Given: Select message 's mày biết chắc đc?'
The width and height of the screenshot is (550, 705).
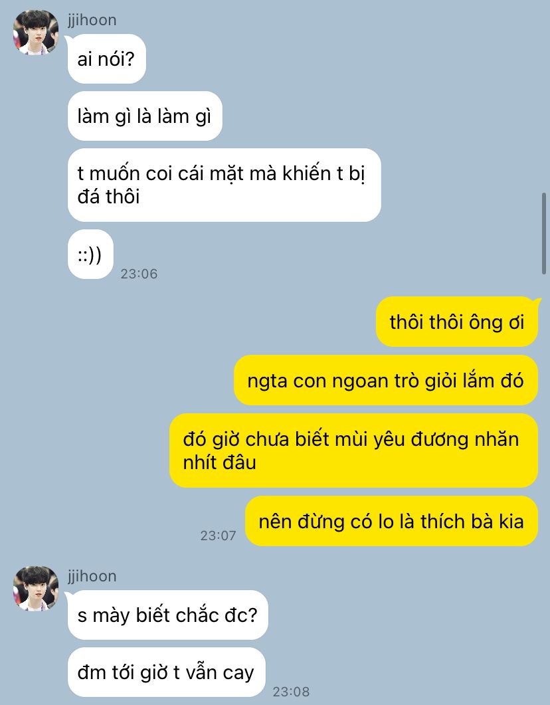Looking at the screenshot, I should pyautogui.click(x=167, y=615).
